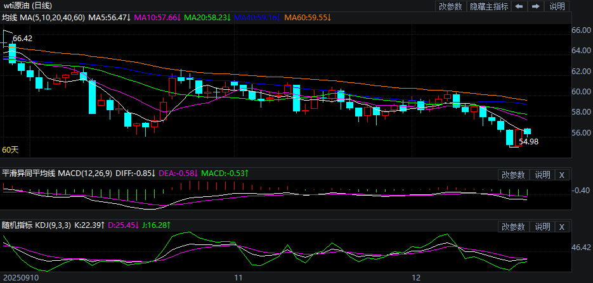Close the KDJ indicator panel
Image resolution: width=593 pixels, height=283 pixels.
pos(561,227)
